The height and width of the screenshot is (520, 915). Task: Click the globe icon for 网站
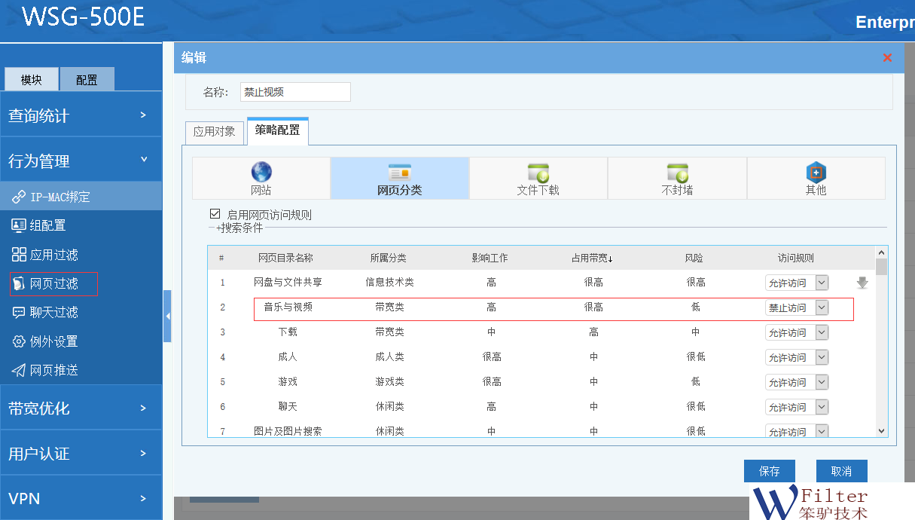[261, 172]
